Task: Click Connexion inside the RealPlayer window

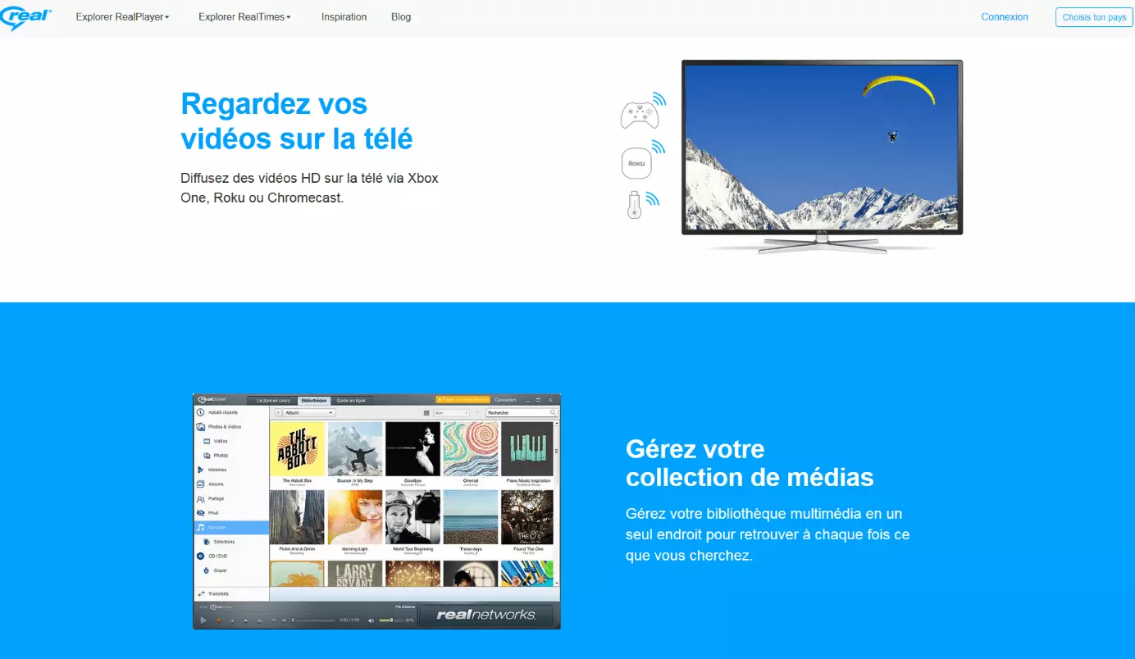Action: pyautogui.click(x=505, y=400)
